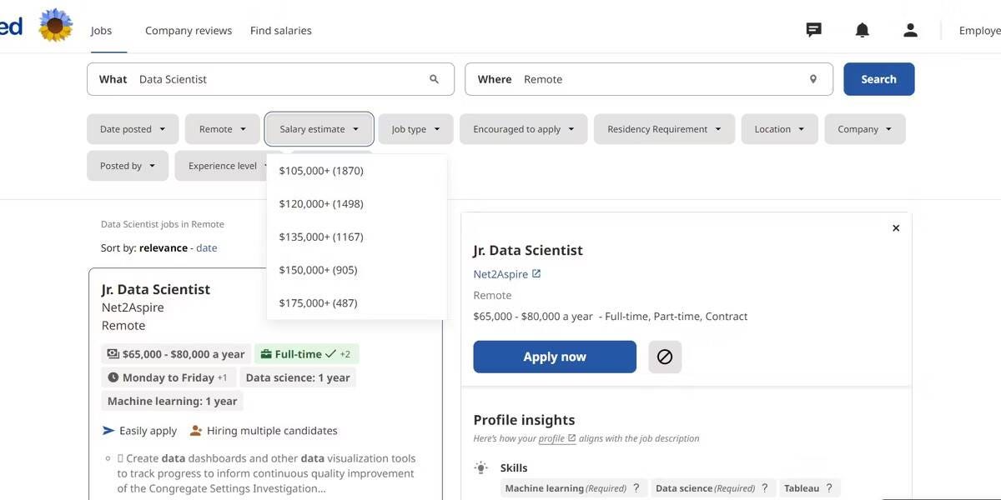
Task: Open the messages chat icon
Action: [813, 30]
